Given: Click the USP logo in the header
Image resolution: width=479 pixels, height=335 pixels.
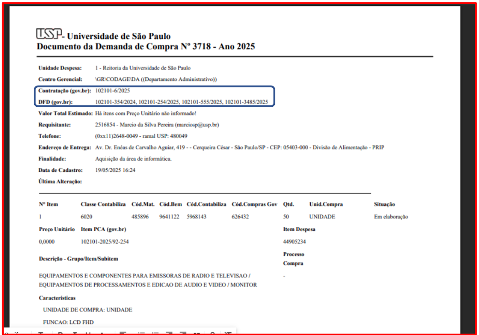Looking at the screenshot, I should (x=49, y=34).
